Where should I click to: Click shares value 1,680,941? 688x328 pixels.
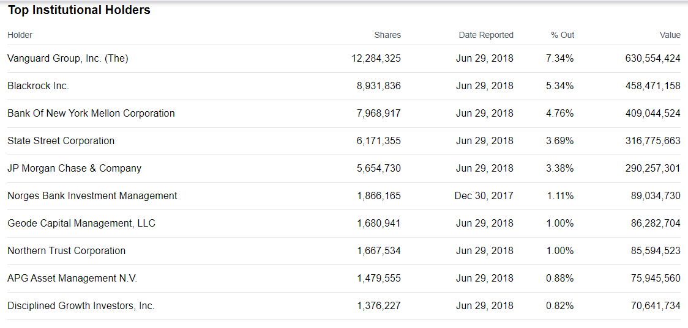(379, 224)
